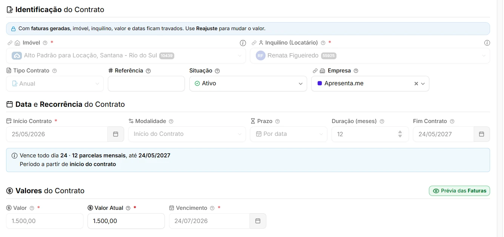Click the help icon next to Imóvel label

[45, 43]
